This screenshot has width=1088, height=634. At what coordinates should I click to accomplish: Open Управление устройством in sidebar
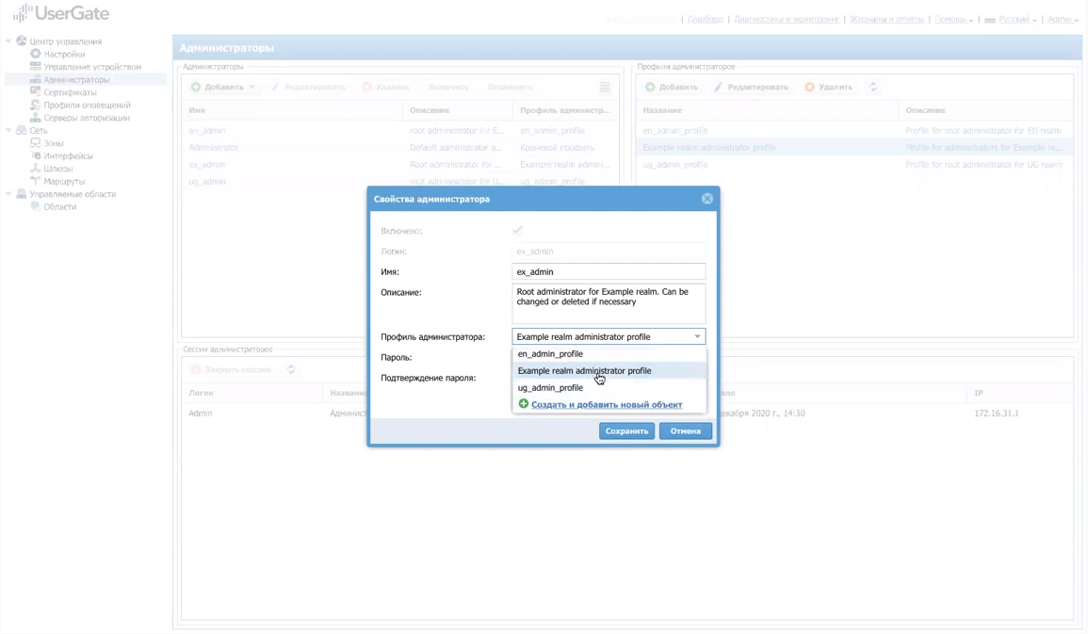pos(92,67)
